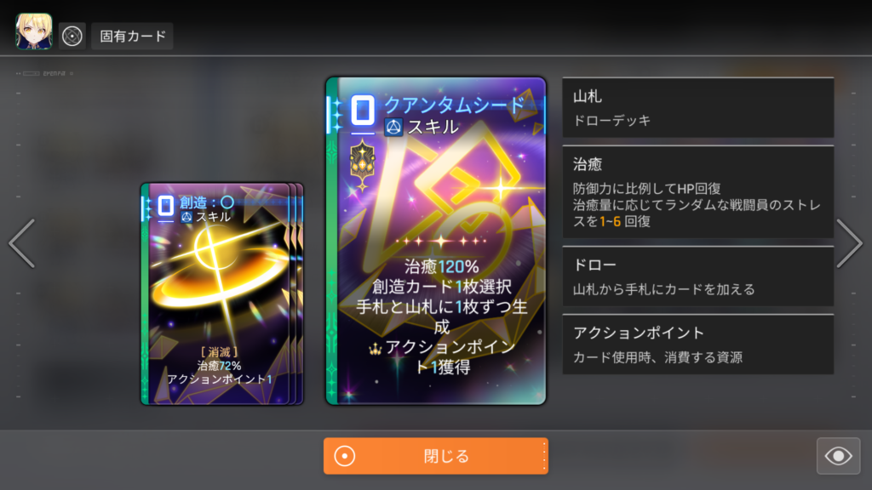The width and height of the screenshot is (872, 490).
Task: Open the ドロー keyword description panel
Action: tap(698, 276)
